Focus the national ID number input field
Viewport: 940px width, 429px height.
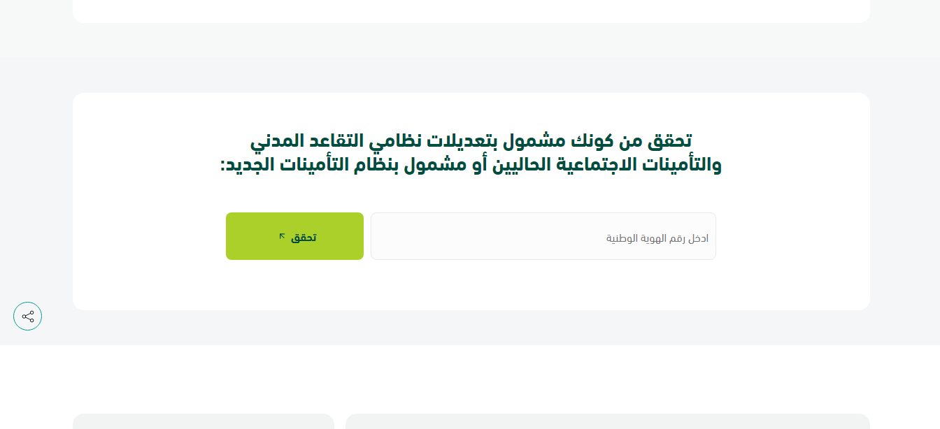(543, 236)
